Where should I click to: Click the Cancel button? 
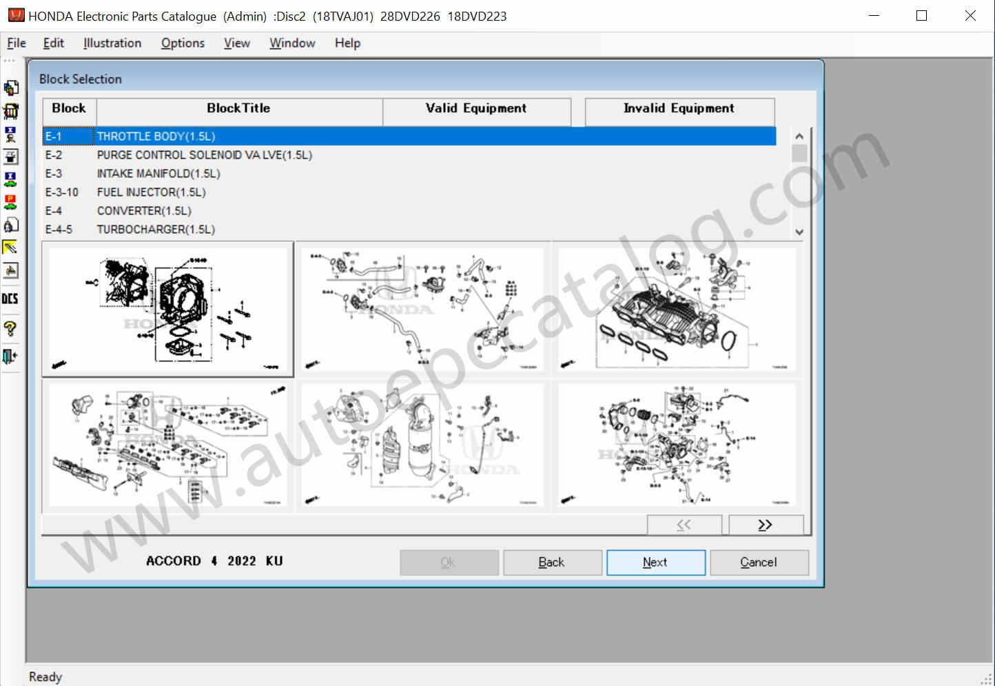[759, 562]
